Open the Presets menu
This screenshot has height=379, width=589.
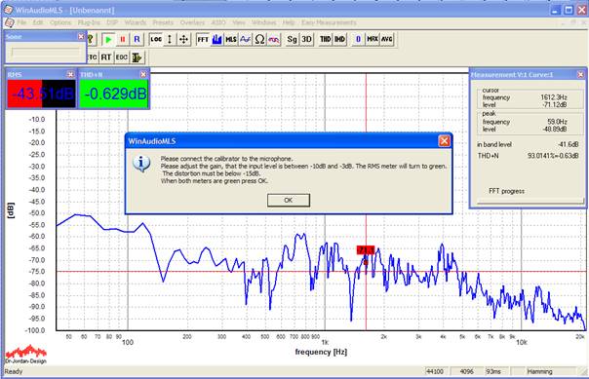point(163,22)
